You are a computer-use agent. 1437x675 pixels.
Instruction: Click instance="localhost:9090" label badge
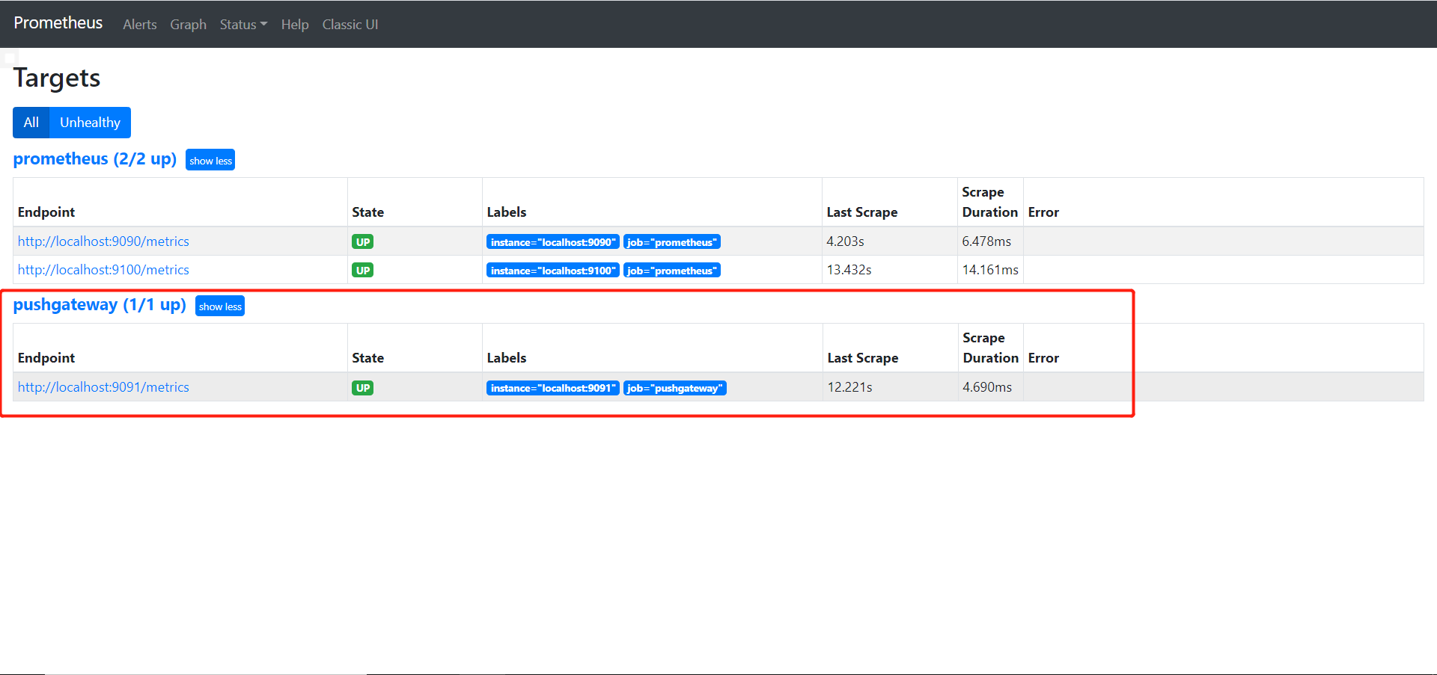tap(553, 242)
